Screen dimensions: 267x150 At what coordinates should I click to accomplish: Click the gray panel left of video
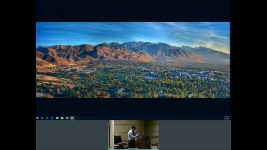click(x=72, y=135)
